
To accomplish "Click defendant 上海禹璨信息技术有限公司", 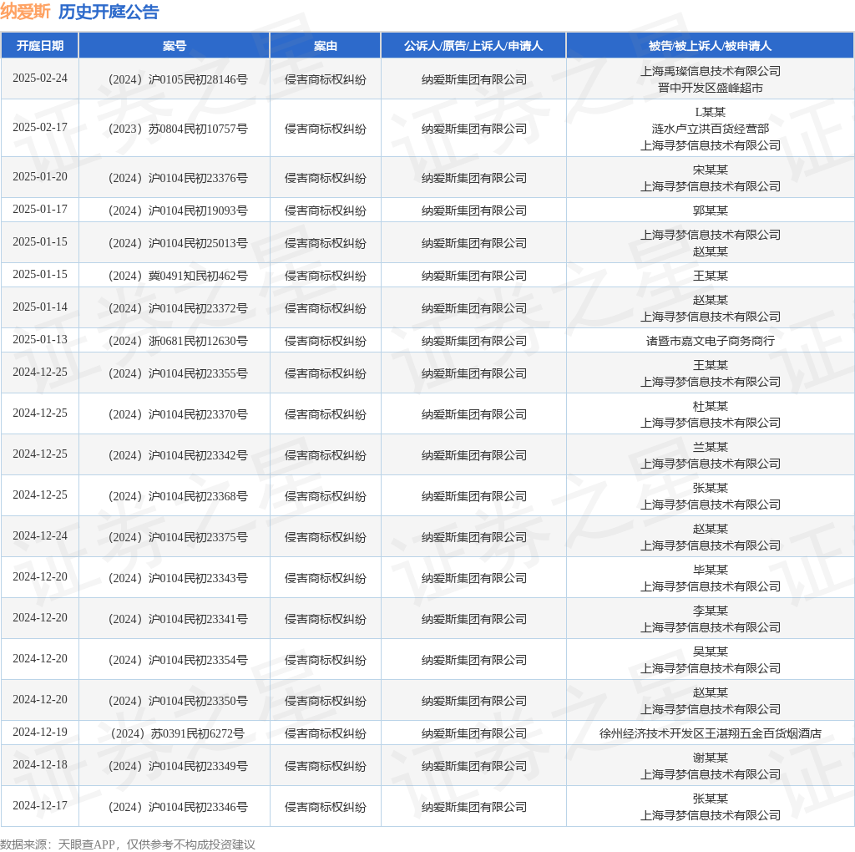I will click(711, 72).
